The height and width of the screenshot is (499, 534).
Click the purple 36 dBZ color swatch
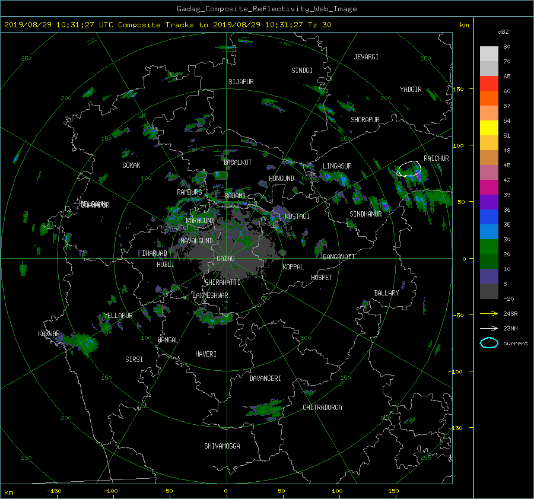click(x=489, y=202)
